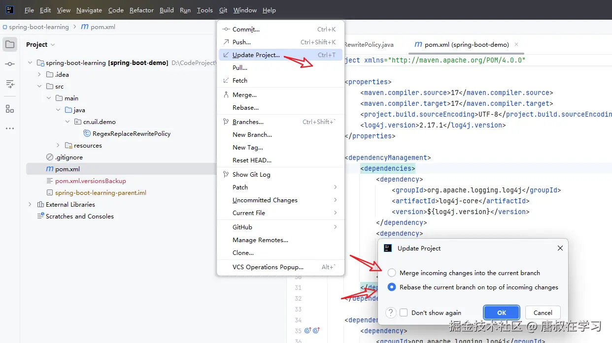Screen dimensions: 612x343
Task: Open the Run menu
Action: coord(185,10)
